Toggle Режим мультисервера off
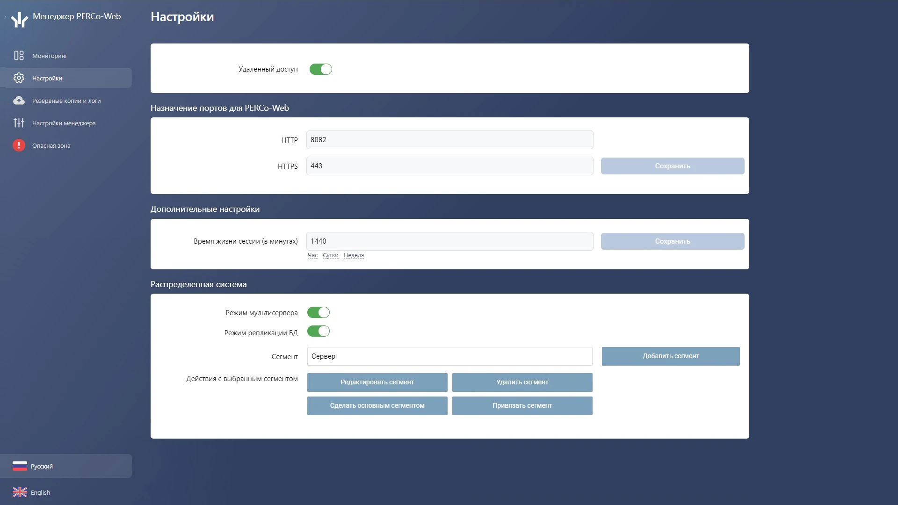Image resolution: width=898 pixels, height=505 pixels. coord(319,312)
